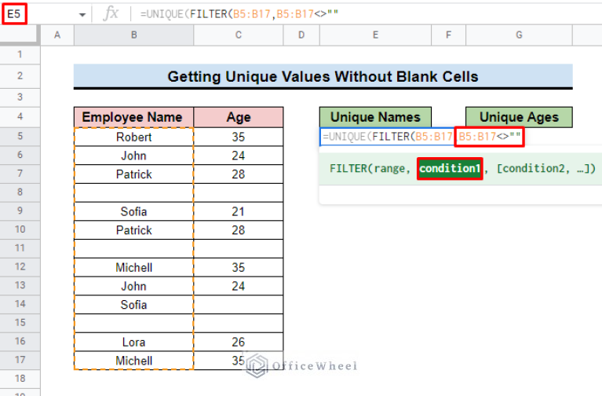602x396 pixels.
Task: Click the Age header cell
Action: [239, 117]
